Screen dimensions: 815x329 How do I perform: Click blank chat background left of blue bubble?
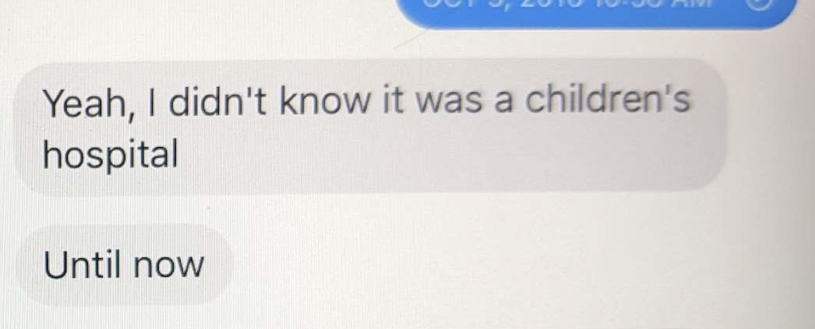pos(197,21)
